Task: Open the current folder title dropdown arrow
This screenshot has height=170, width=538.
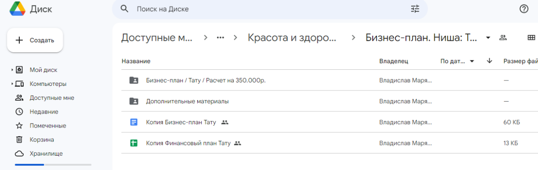Action: pos(488,38)
